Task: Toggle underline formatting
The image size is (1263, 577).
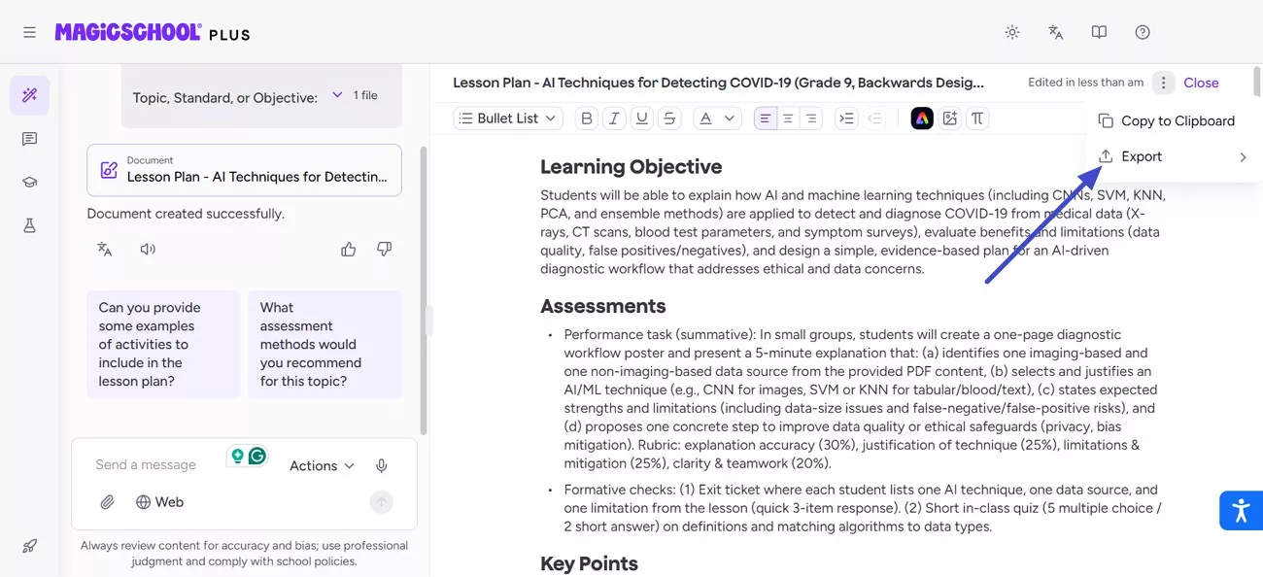Action: tap(641, 119)
